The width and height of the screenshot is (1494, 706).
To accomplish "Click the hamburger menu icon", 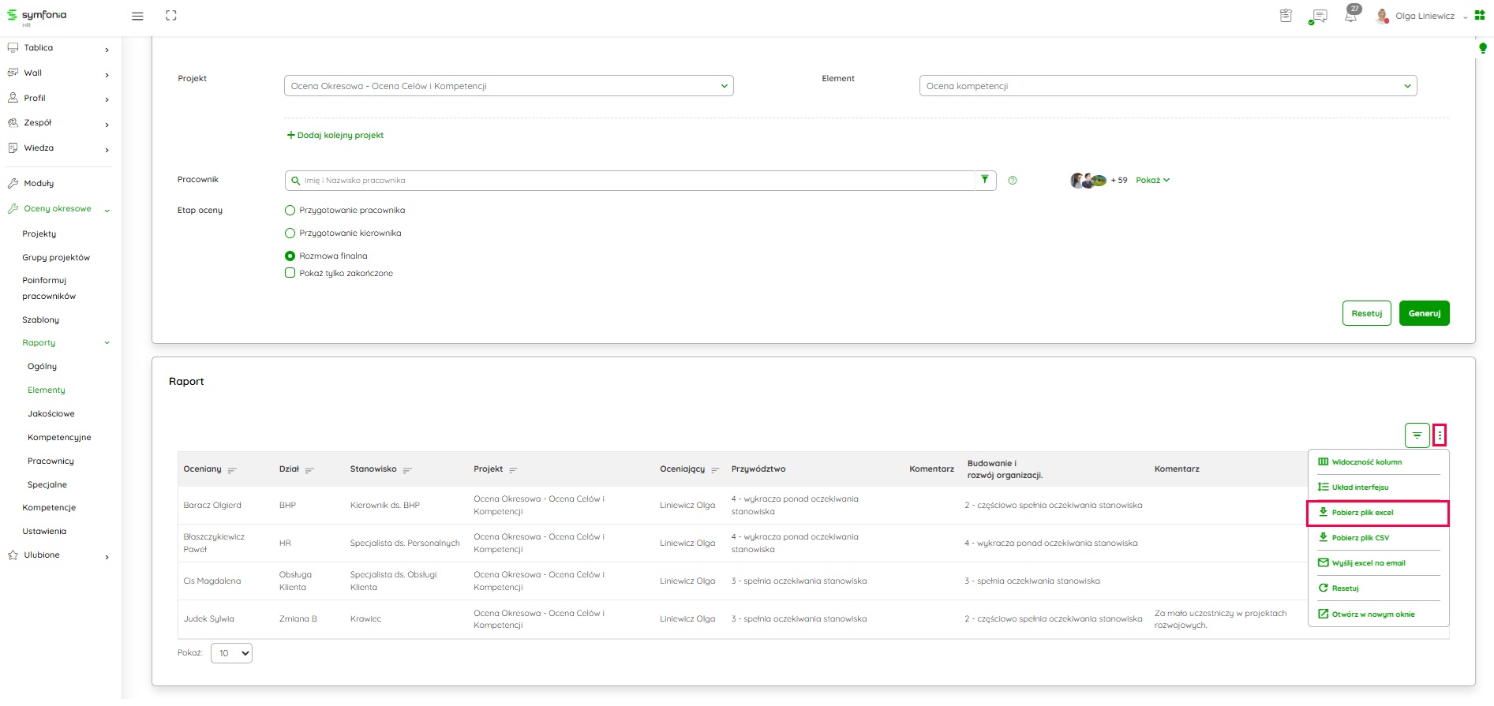I will 137,16.
